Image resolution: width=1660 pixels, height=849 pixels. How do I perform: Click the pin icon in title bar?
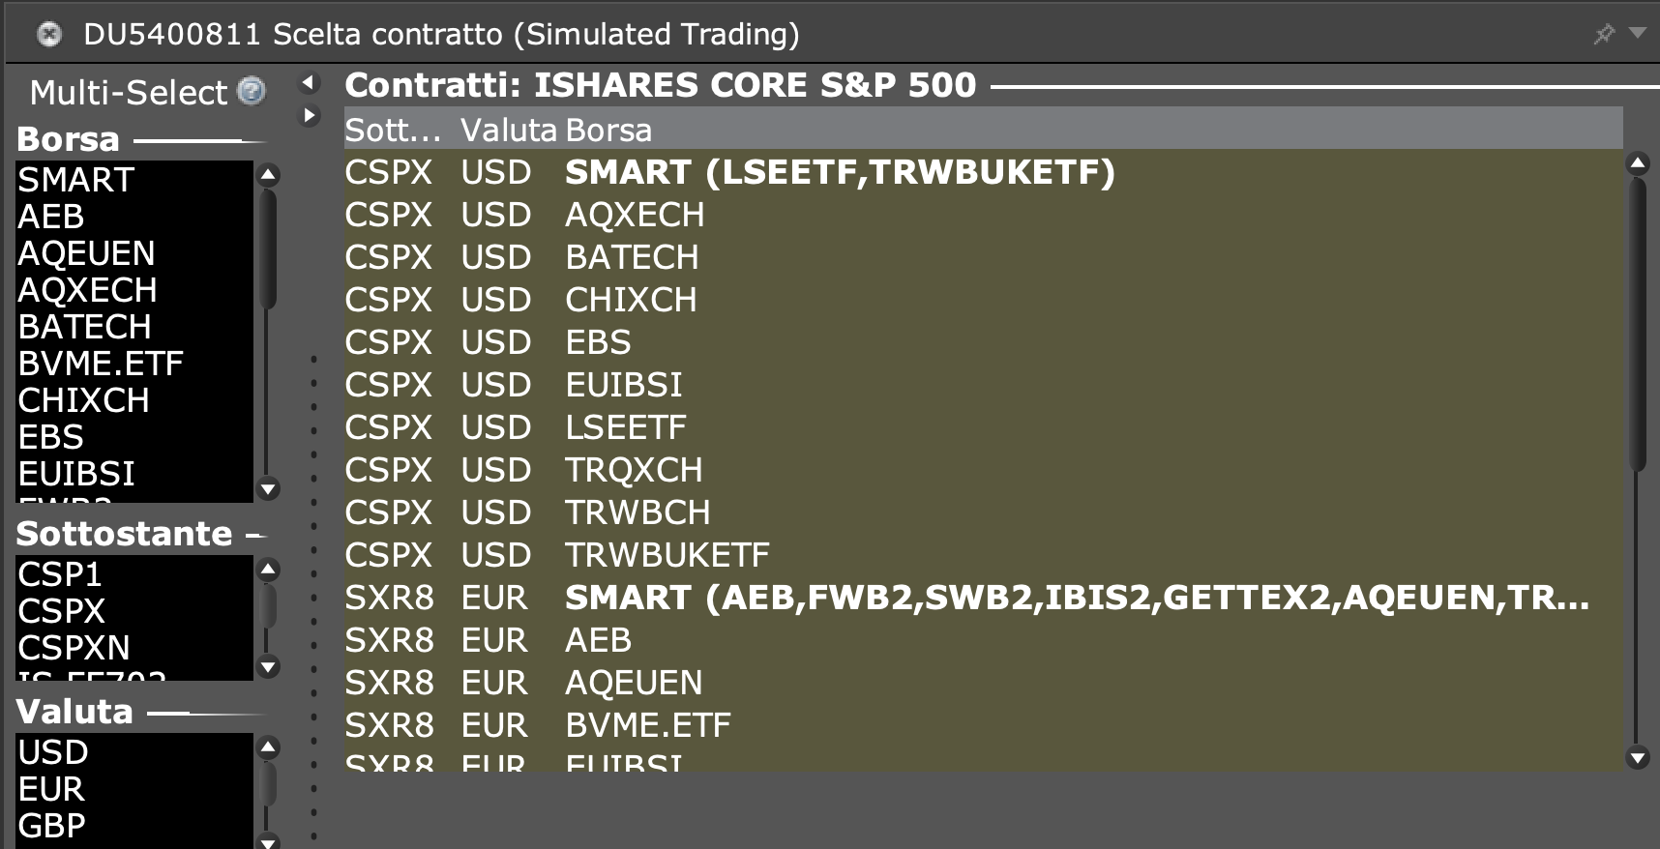pyautogui.click(x=1604, y=35)
